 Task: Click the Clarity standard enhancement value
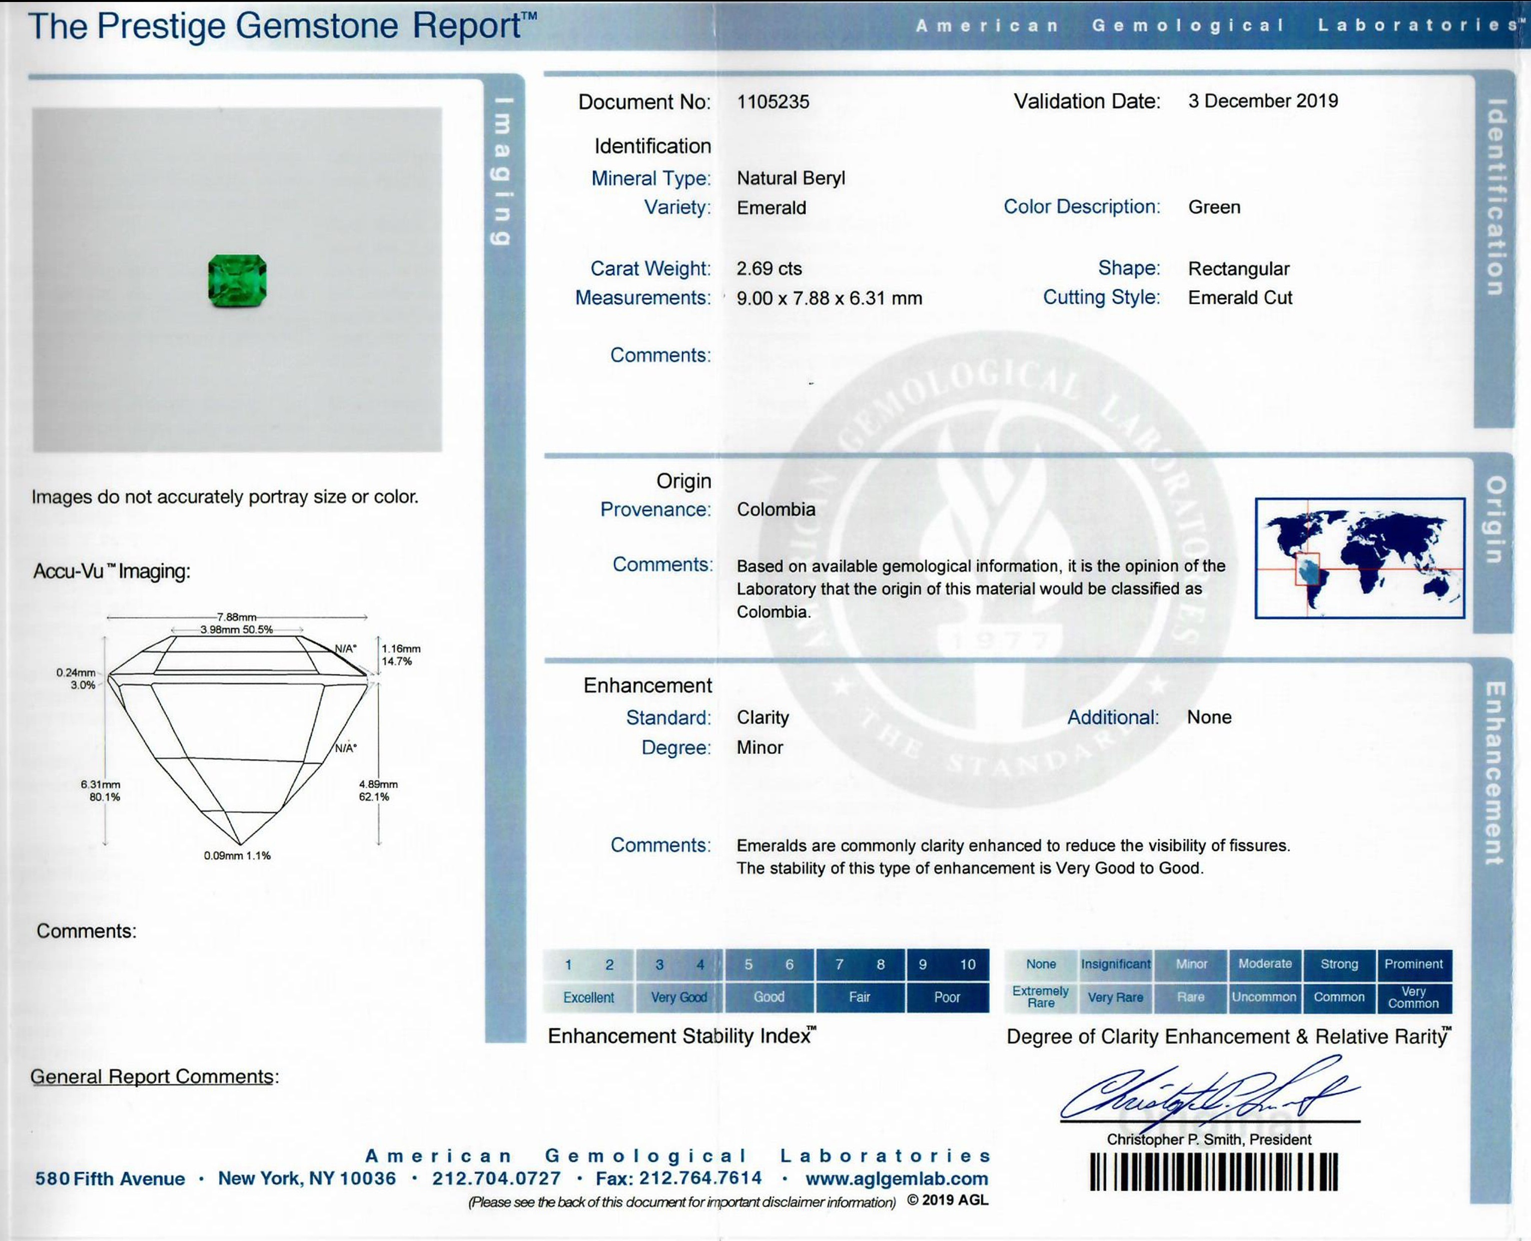pos(763,717)
